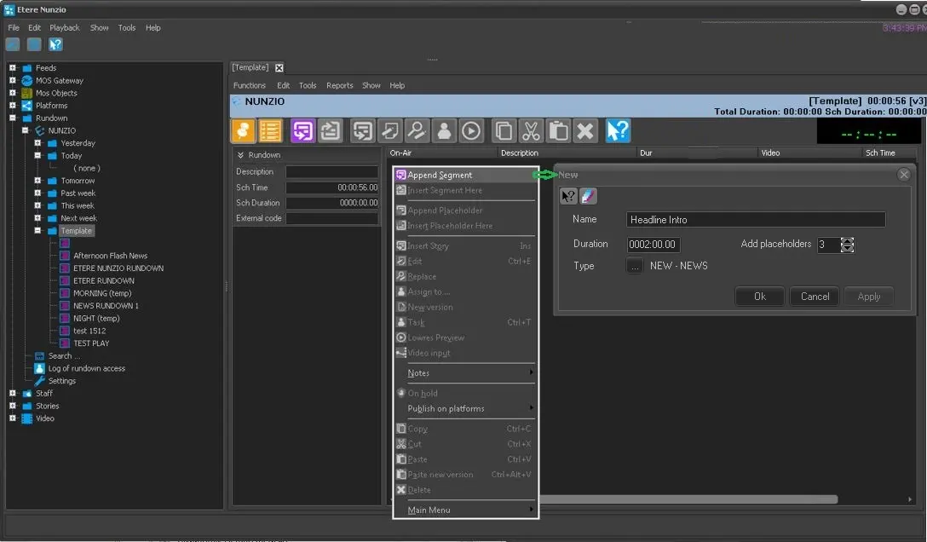The width and height of the screenshot is (927, 542).
Task: Open the Afternoon Flash News template
Action: (110, 256)
